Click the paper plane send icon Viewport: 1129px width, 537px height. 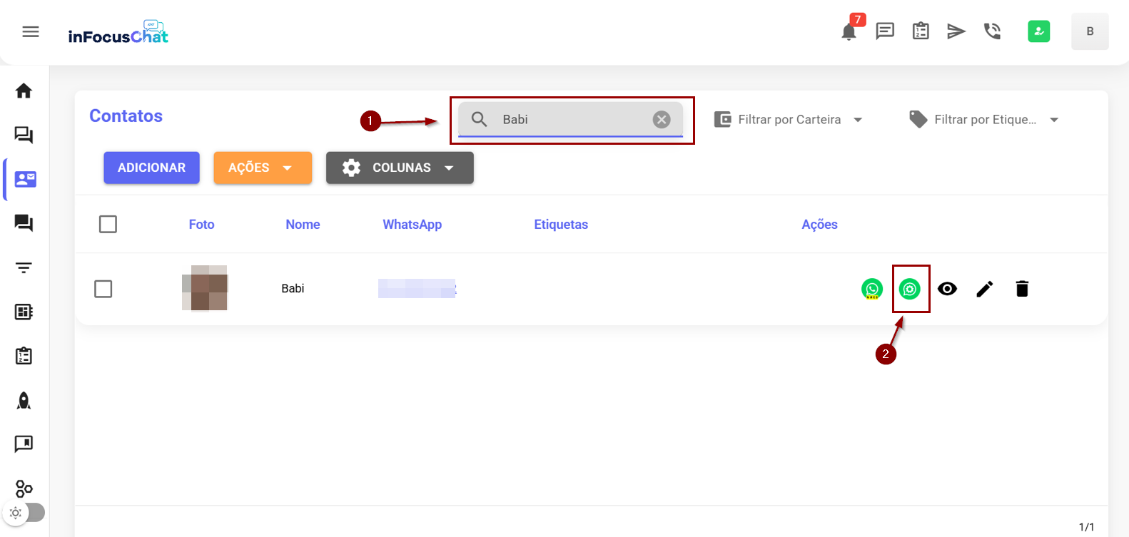tap(956, 31)
